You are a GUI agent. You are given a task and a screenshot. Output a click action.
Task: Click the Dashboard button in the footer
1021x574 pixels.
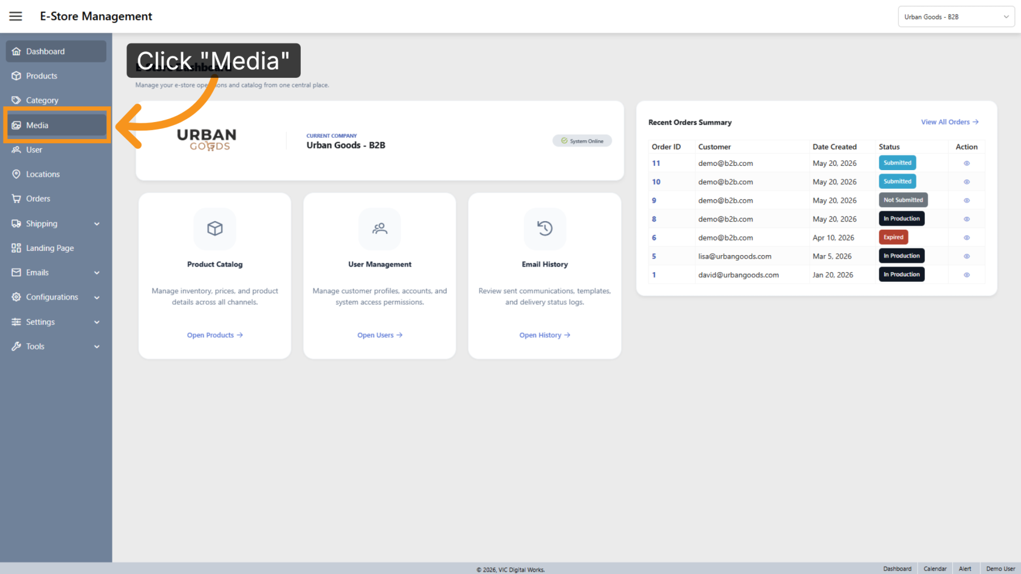pos(897,569)
